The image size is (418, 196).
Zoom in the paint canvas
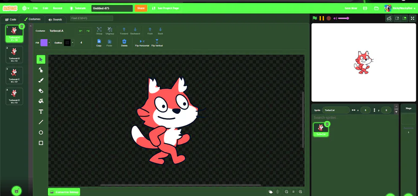pos(300,192)
